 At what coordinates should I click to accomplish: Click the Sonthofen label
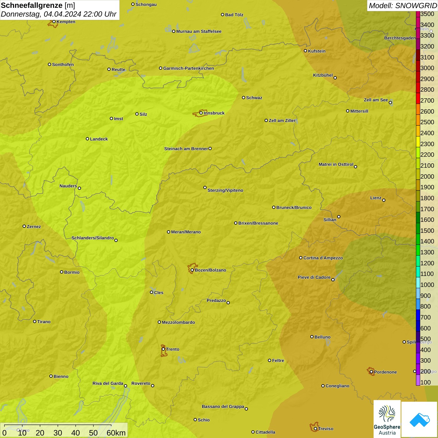[x=63, y=64]
